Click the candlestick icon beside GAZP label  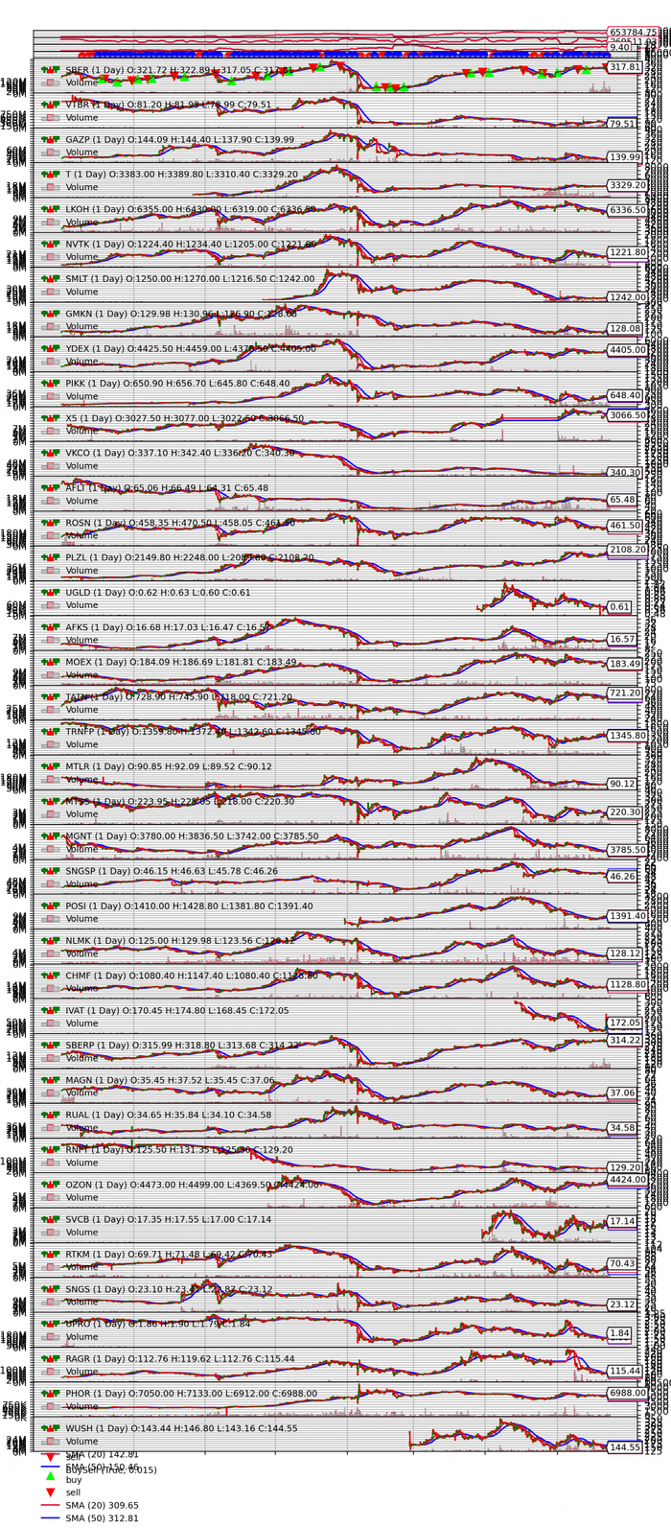point(51,139)
